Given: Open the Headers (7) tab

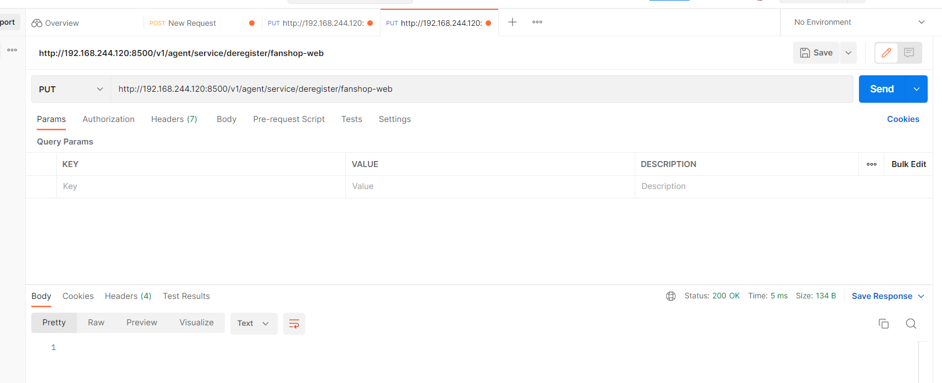Looking at the screenshot, I should point(174,119).
